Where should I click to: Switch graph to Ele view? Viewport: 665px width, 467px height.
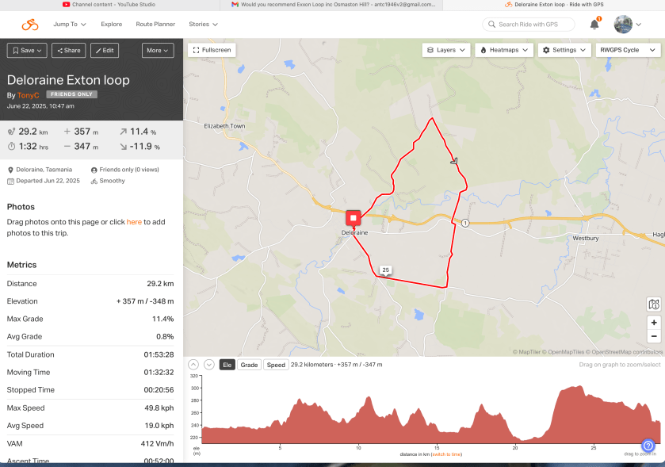coord(227,365)
